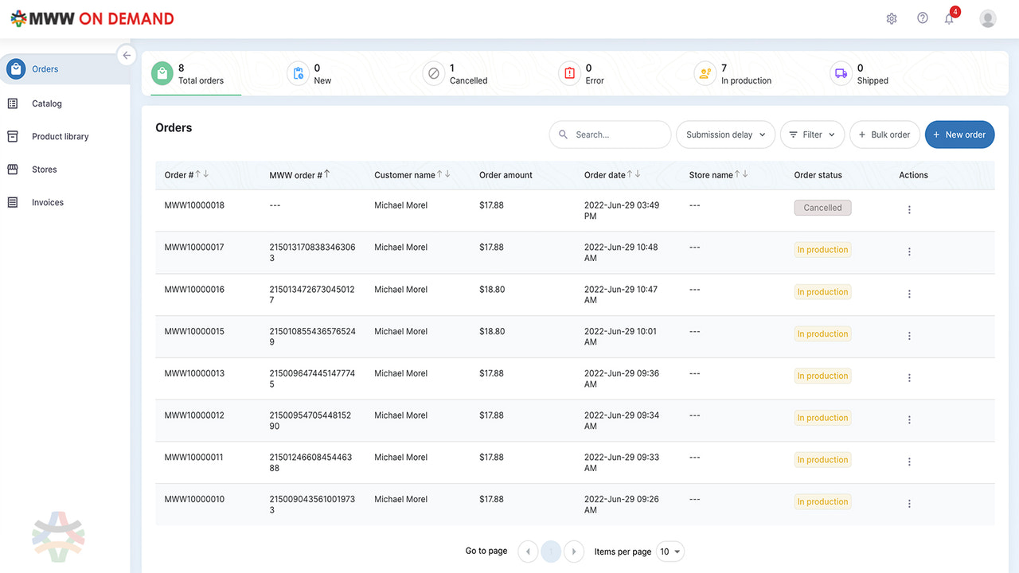Screen dimensions: 1019x573
Task: Click the New order button
Action: 959,134
